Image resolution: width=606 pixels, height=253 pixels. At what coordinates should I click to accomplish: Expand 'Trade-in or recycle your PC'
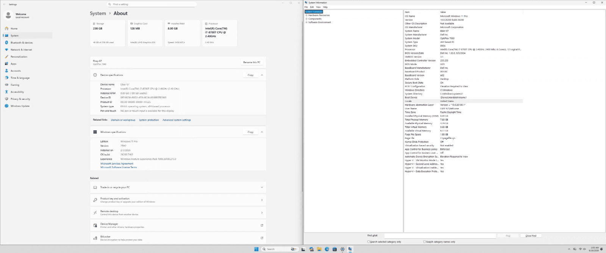(x=178, y=187)
